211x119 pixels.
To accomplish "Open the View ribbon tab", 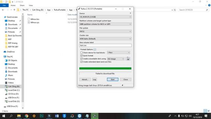I will tap(31, 5).
